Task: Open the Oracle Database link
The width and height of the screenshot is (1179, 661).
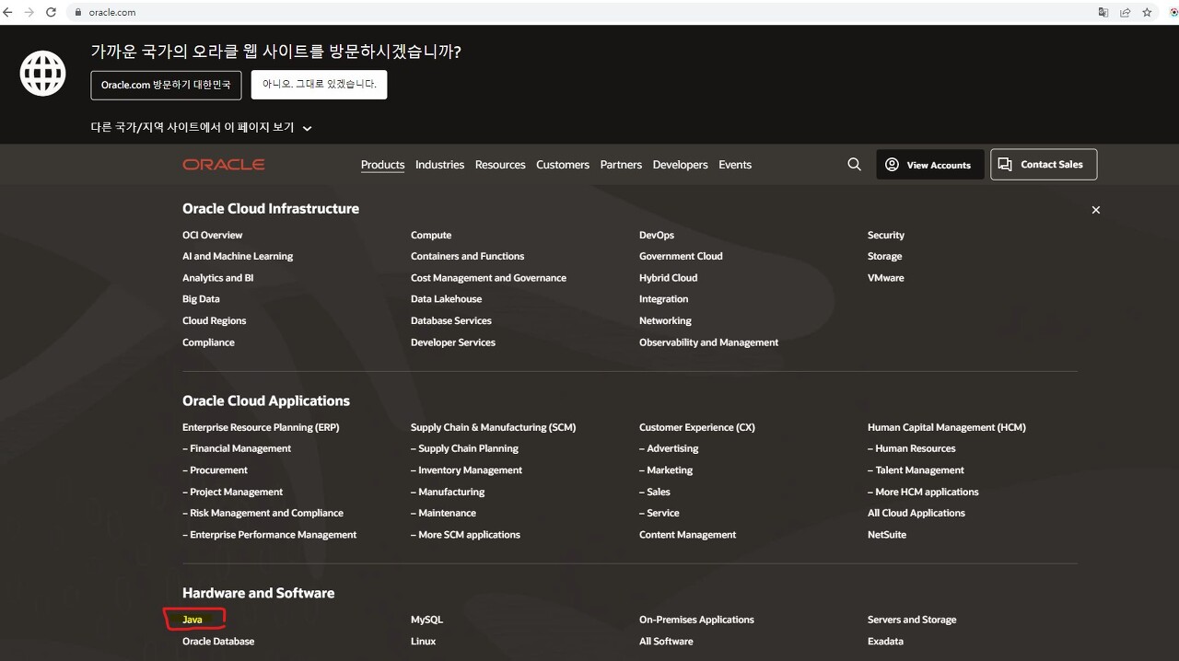Action: (218, 641)
